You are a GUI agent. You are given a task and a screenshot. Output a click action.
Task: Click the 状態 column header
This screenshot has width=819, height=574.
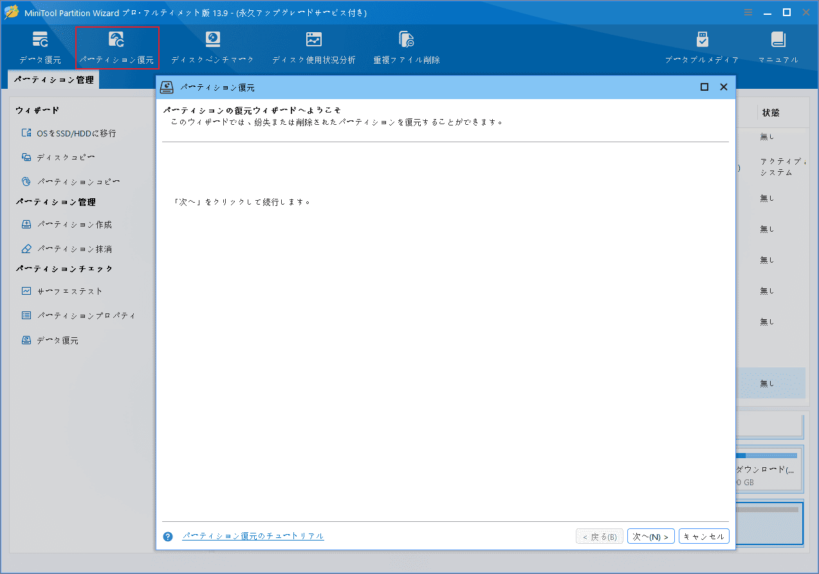coord(771,113)
